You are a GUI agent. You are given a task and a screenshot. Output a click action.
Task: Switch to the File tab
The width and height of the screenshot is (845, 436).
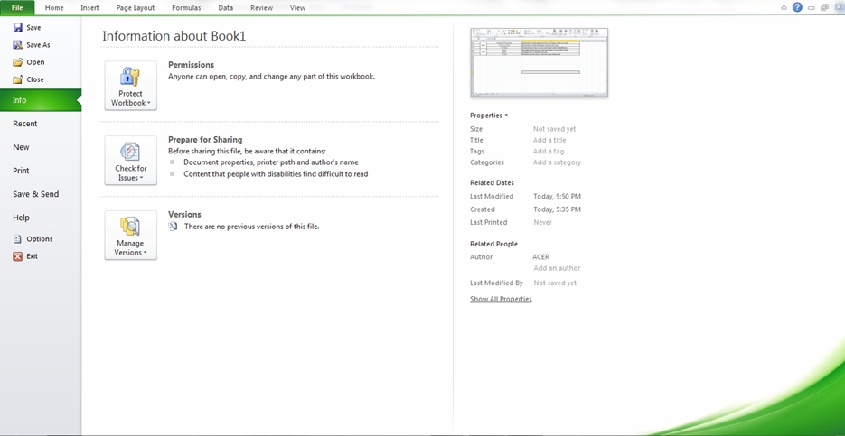[17, 7]
